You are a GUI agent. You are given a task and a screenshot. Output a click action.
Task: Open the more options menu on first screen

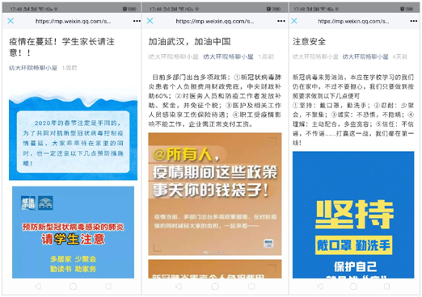pos(137,21)
